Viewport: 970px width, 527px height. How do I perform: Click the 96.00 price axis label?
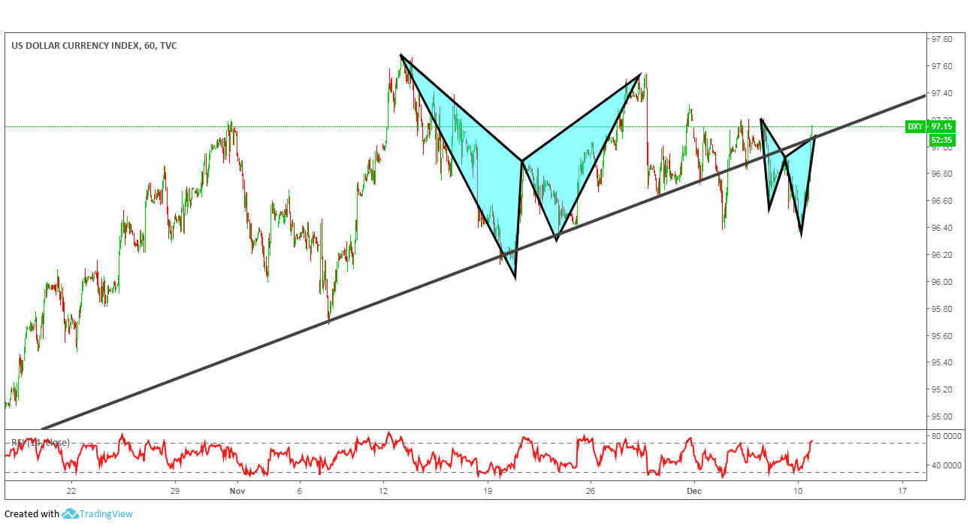pyautogui.click(x=942, y=282)
